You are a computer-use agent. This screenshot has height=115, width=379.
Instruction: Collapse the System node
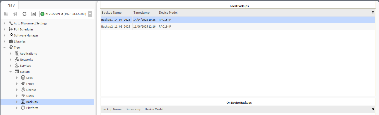[11, 72]
